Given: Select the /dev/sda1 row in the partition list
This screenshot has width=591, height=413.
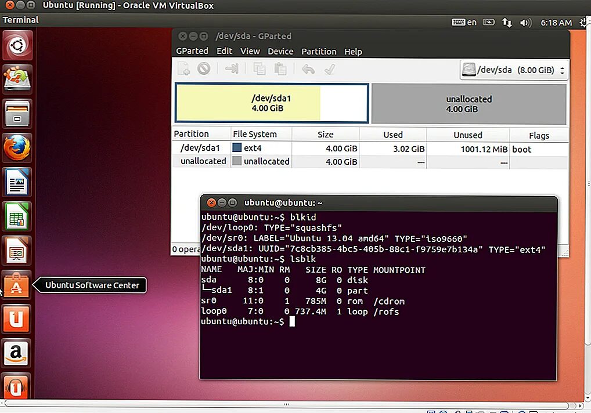Looking at the screenshot, I should (370, 148).
